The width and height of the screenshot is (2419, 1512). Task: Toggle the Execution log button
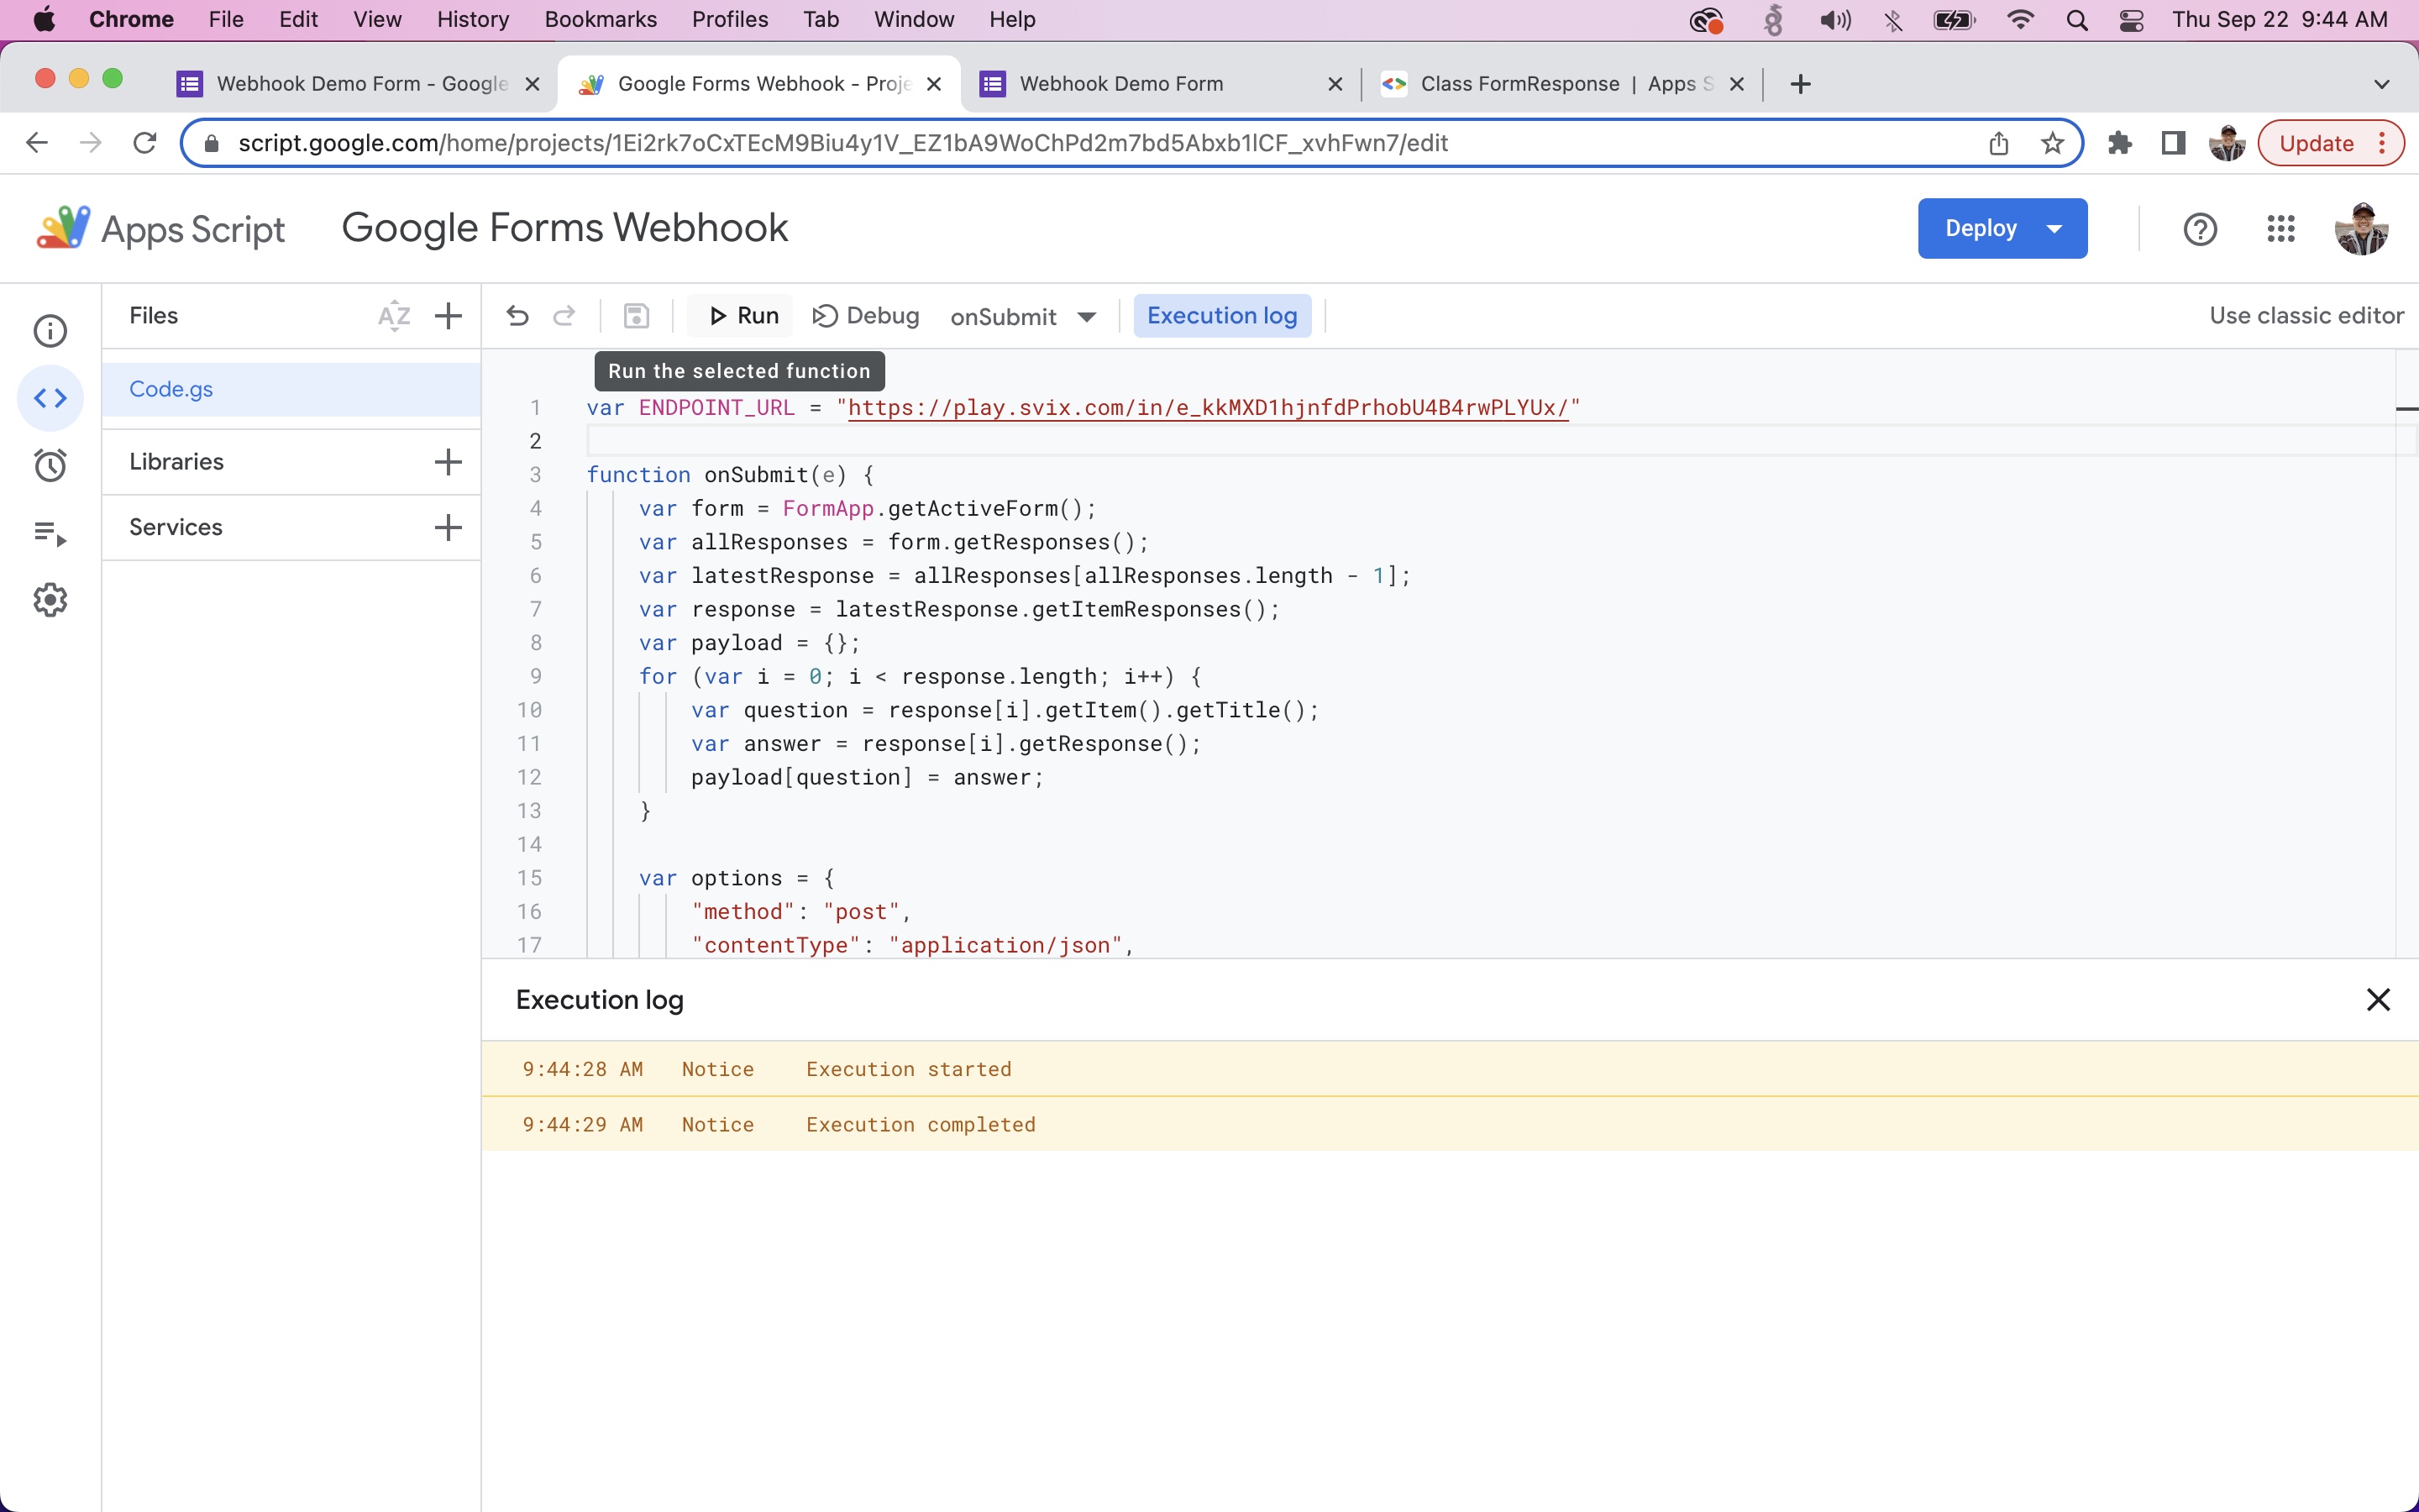coord(1221,316)
